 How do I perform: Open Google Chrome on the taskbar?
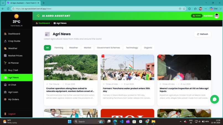pyautogui.click(x=147, y=122)
